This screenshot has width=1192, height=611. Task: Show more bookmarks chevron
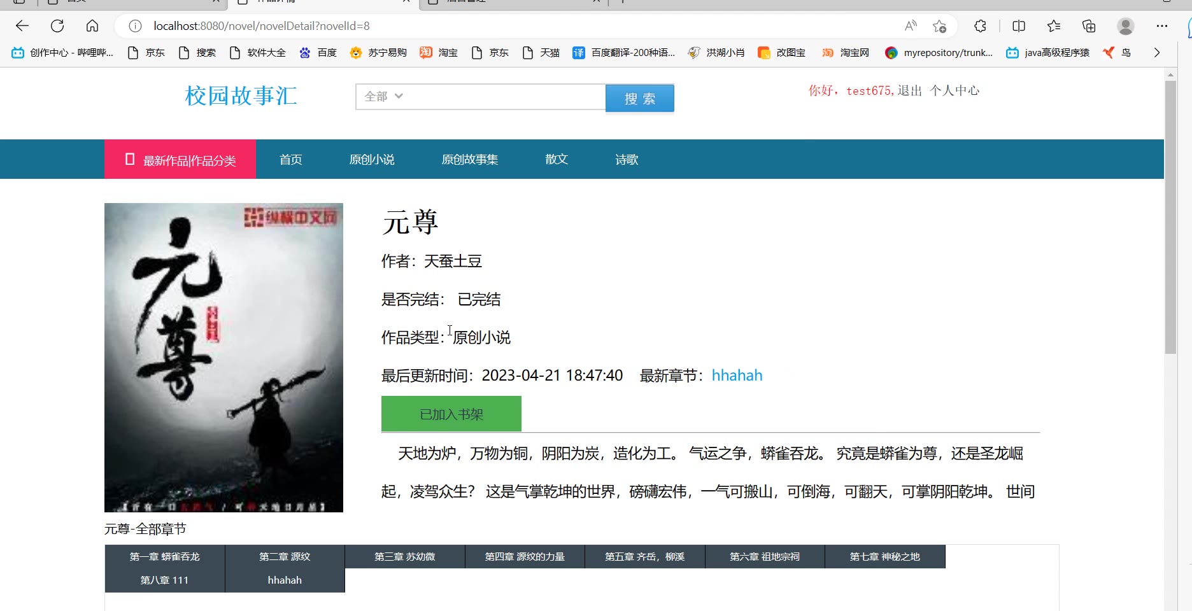[x=1157, y=53]
